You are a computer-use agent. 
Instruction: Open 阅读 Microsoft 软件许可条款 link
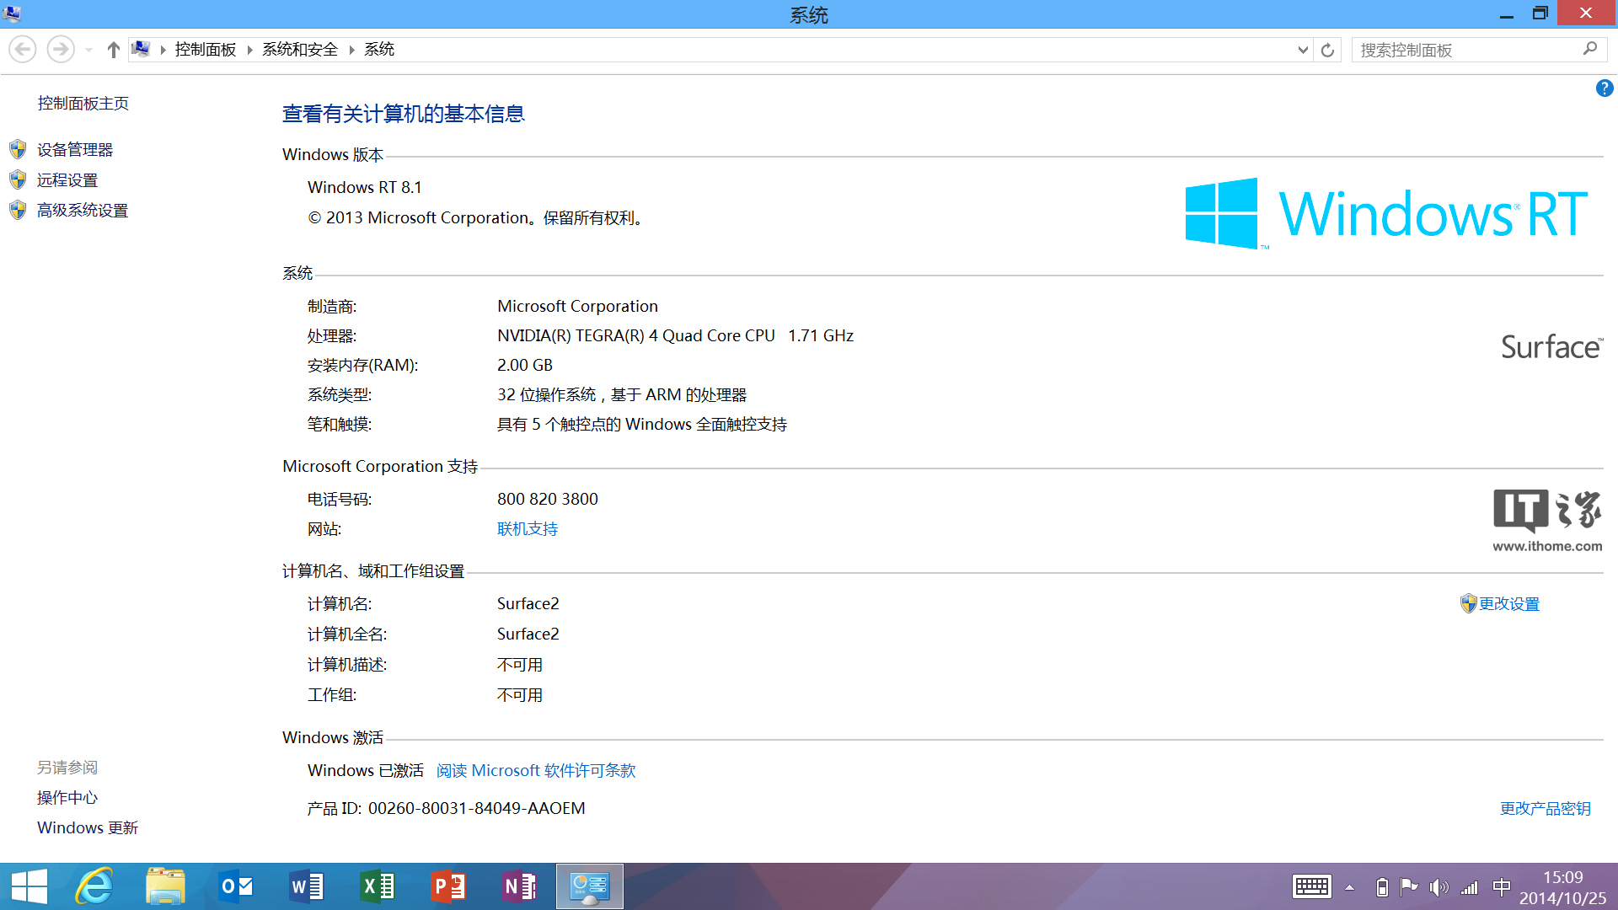(536, 771)
